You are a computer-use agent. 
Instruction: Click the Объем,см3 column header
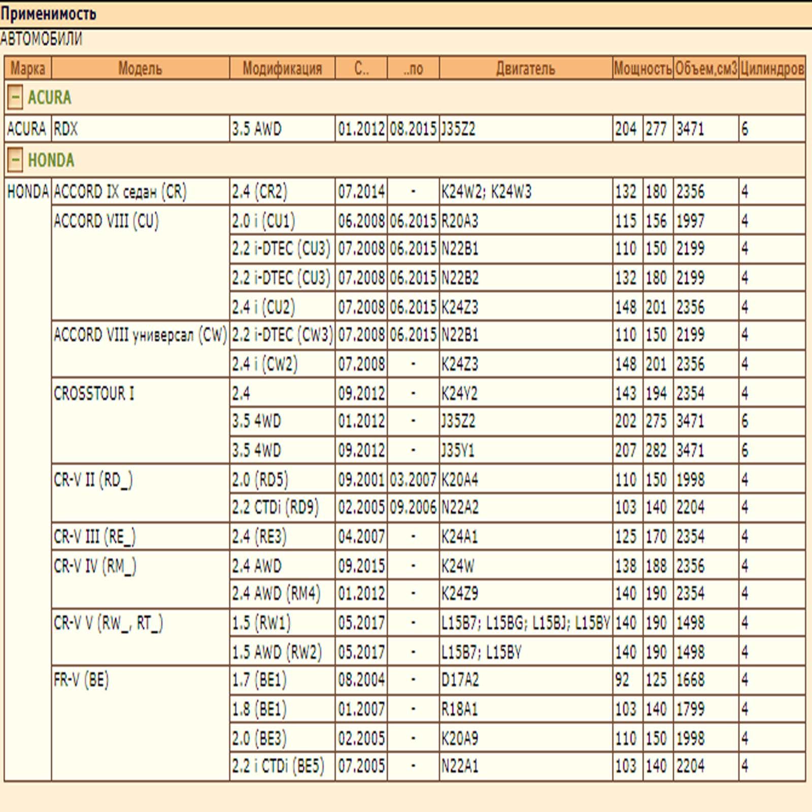[705, 69]
